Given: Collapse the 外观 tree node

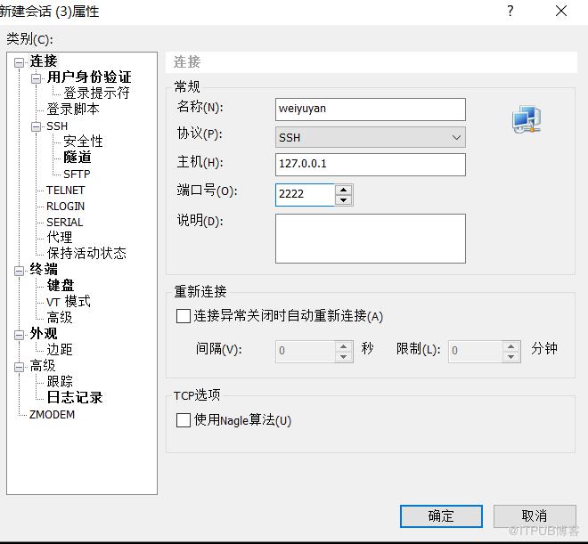Looking at the screenshot, I should 19,335.
